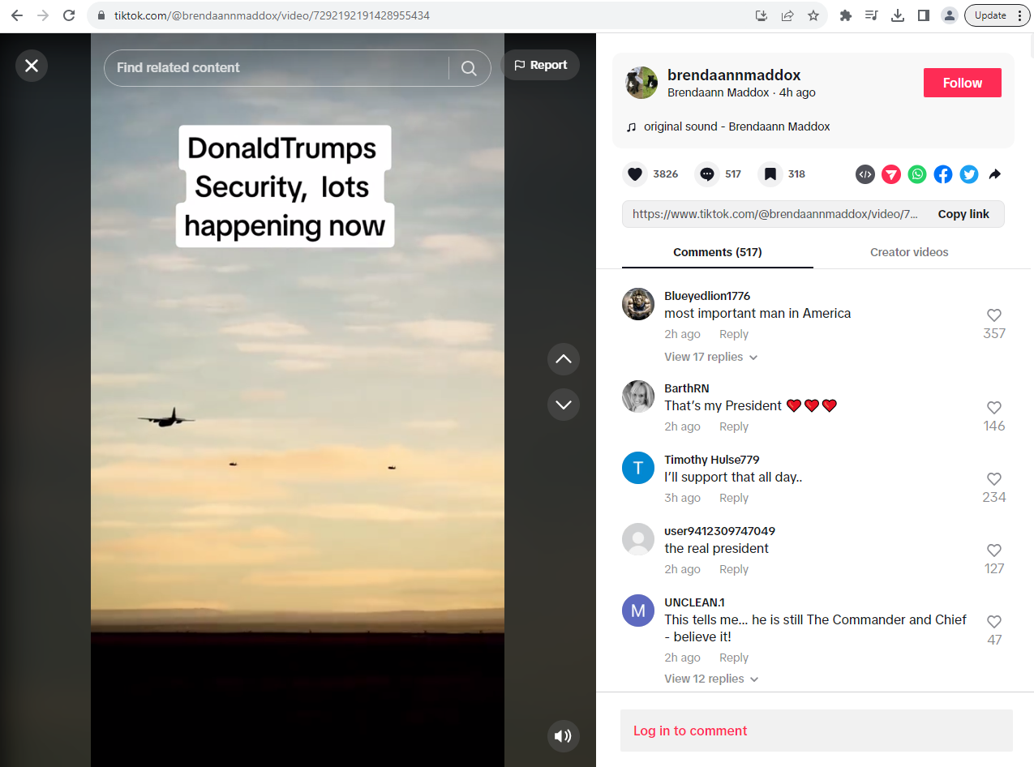Click the embed code icon
This screenshot has width=1034, height=767.
[865, 174]
